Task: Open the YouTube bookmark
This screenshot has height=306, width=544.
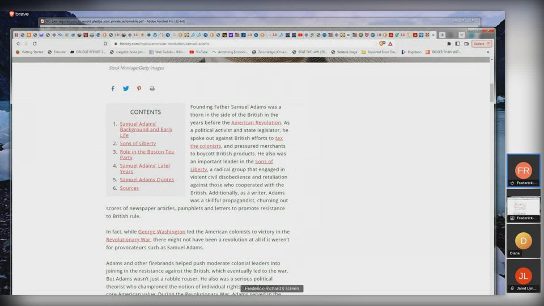Action: 199,52
